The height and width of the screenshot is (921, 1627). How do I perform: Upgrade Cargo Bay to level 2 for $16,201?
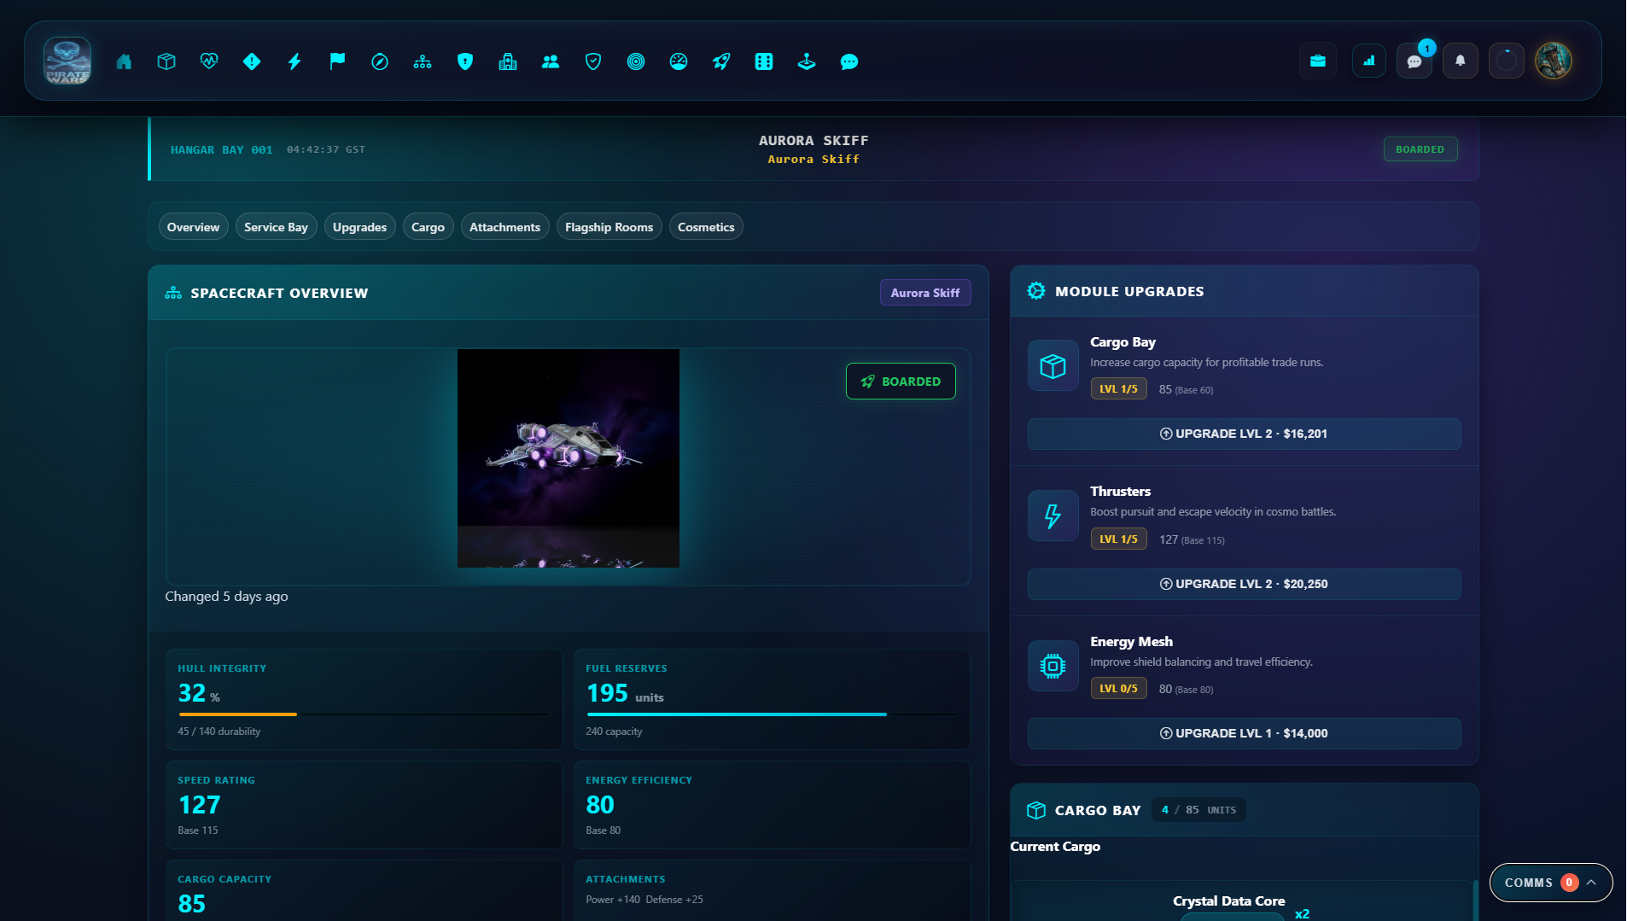tap(1243, 434)
